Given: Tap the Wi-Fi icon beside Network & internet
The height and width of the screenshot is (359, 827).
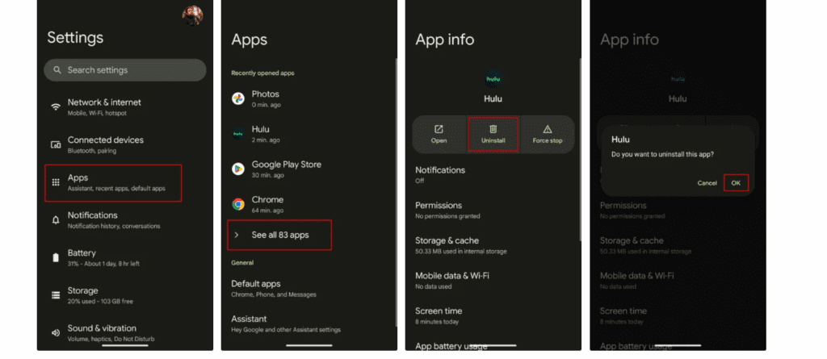Looking at the screenshot, I should [56, 107].
